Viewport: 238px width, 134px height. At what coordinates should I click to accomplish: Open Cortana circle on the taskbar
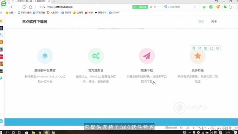pos(13,133)
